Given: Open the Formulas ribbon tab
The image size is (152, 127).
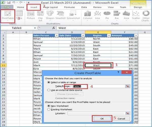Looking at the screenshot, I should click(69, 7).
